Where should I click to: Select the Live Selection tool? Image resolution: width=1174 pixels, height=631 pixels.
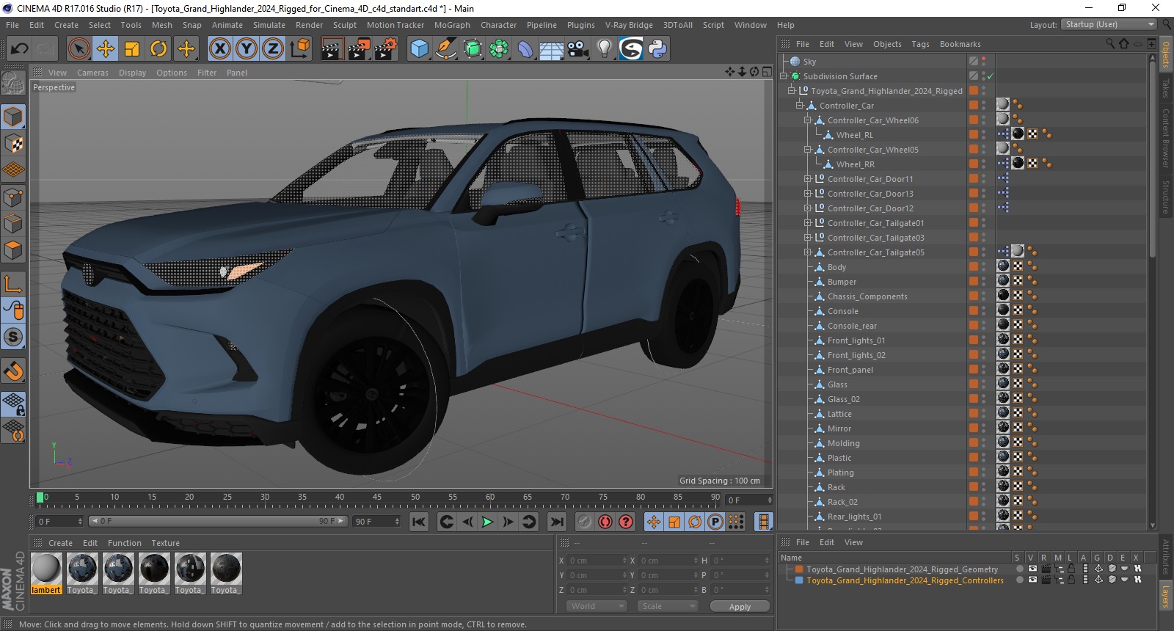click(79, 49)
